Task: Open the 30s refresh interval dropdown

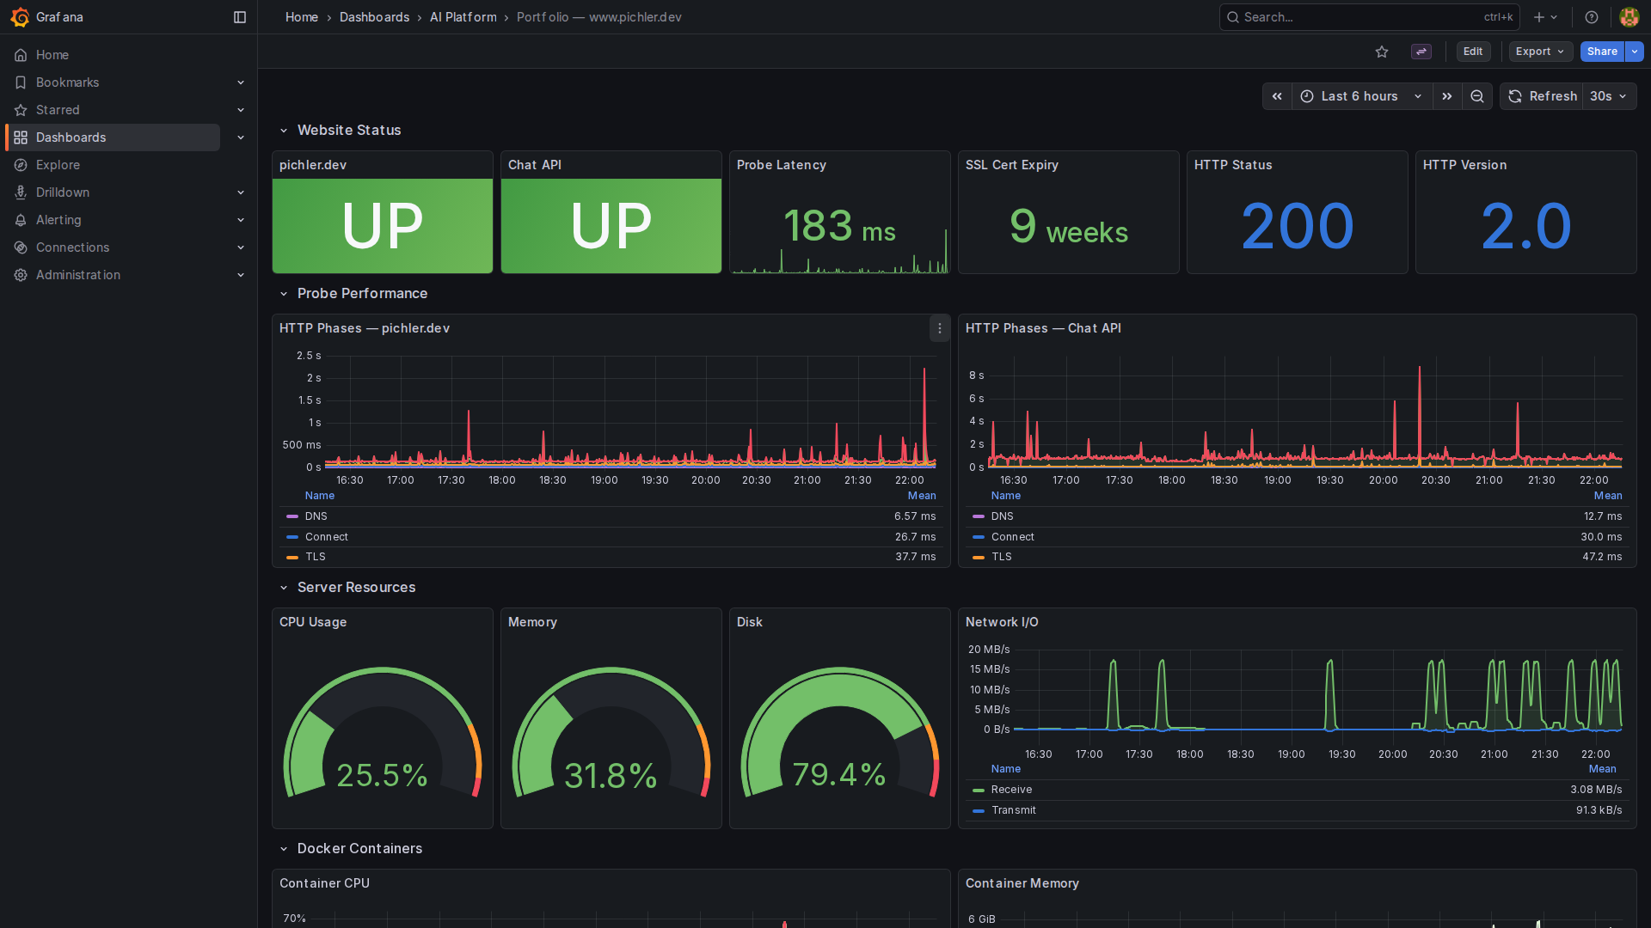Action: click(1608, 96)
